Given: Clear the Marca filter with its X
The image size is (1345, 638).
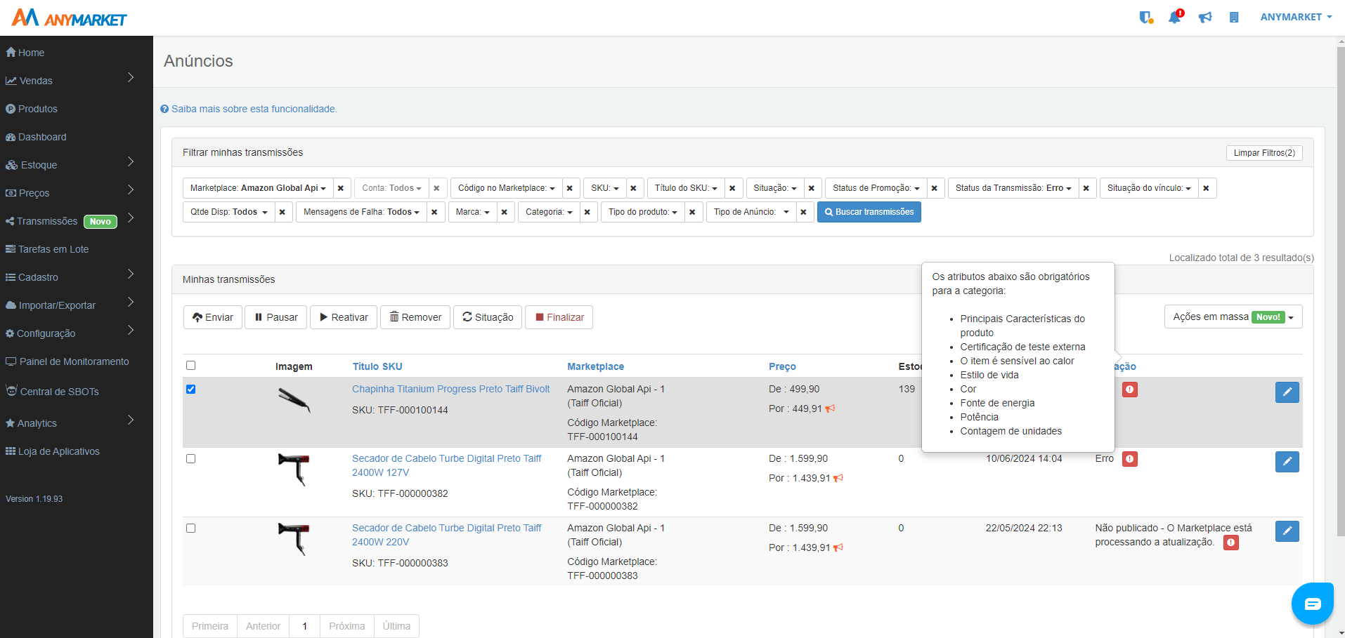Looking at the screenshot, I should pos(504,212).
